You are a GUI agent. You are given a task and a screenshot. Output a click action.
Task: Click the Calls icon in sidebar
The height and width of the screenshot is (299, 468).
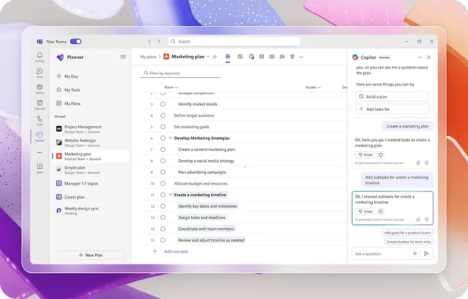coord(39,121)
